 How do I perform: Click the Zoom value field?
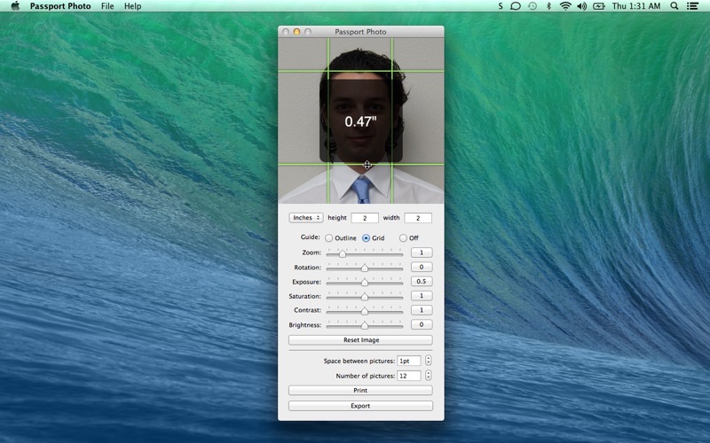[x=422, y=253]
